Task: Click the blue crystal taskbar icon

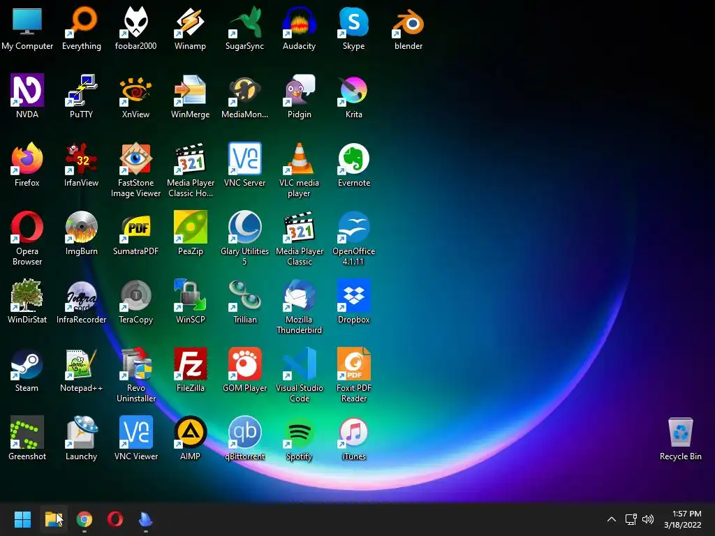Action: (x=145, y=519)
